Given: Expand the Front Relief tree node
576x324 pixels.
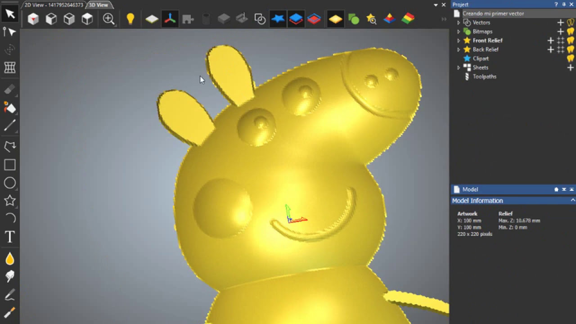Looking at the screenshot, I should (459, 40).
